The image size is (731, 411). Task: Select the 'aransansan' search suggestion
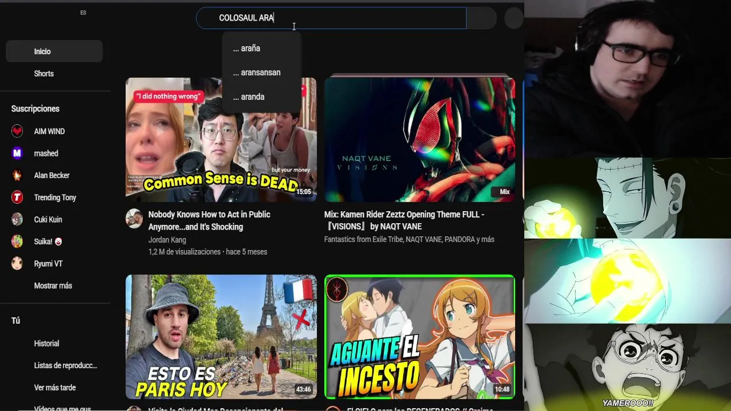(x=262, y=72)
